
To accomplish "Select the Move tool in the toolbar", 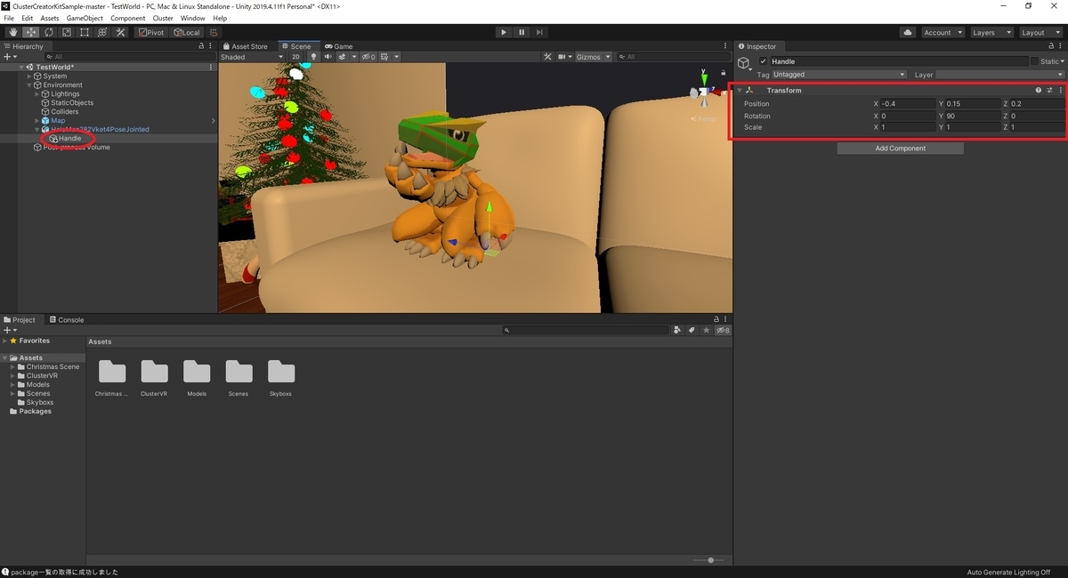I will point(30,32).
